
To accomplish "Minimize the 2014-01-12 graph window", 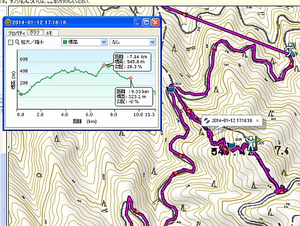I will pyautogui.click(x=137, y=23).
